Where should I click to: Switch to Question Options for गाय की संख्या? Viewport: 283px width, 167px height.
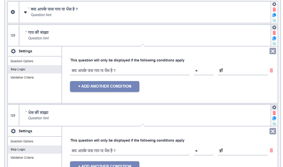pos(22,61)
